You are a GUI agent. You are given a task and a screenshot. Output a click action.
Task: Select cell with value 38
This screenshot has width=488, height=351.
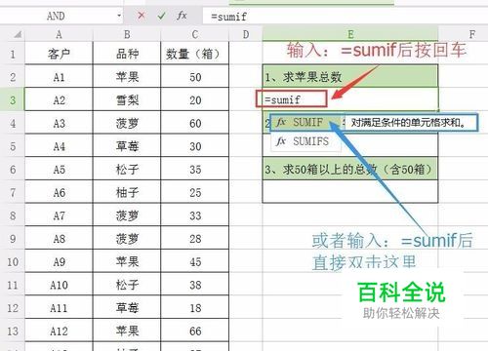point(195,285)
